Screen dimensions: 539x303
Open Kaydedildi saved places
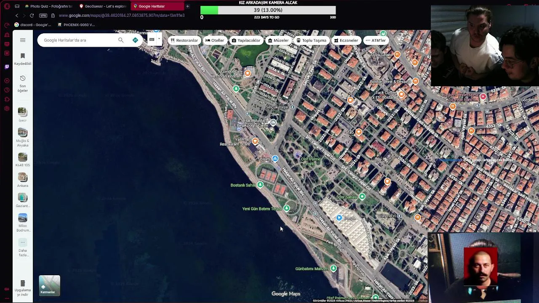(x=23, y=59)
